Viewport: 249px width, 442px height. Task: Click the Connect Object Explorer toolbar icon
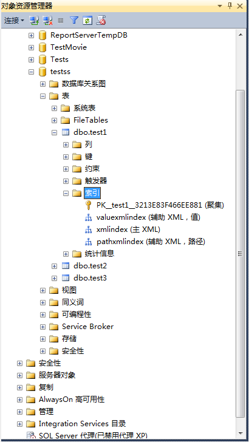coord(35,21)
